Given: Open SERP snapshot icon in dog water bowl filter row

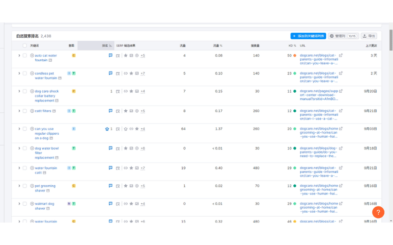Looking at the screenshot, I should pyautogui.click(x=118, y=148).
